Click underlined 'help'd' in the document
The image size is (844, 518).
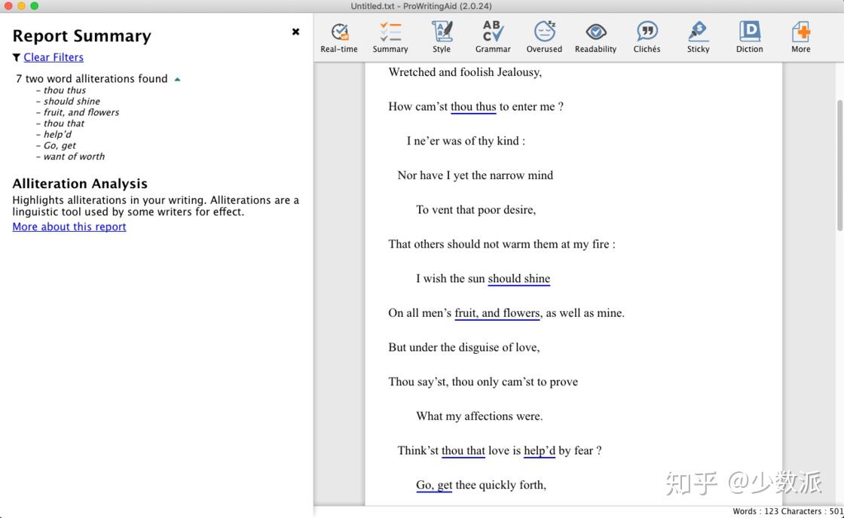pos(540,451)
